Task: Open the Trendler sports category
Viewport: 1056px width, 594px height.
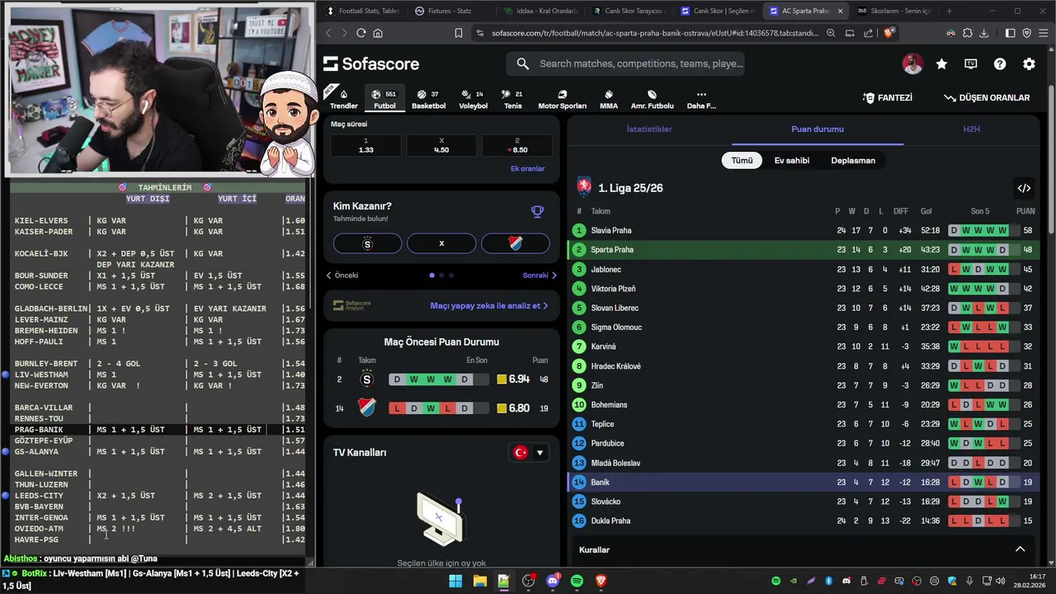Action: coord(343,99)
